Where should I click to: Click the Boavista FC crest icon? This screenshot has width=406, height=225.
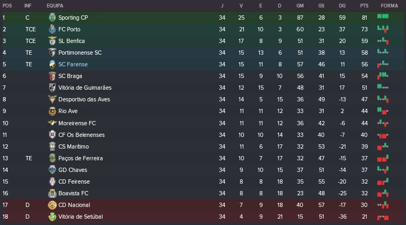pyautogui.click(x=52, y=193)
